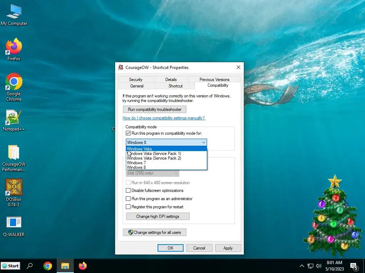The image size is (365, 273).
Task: Select the Compatibility tab
Action: (x=218, y=85)
